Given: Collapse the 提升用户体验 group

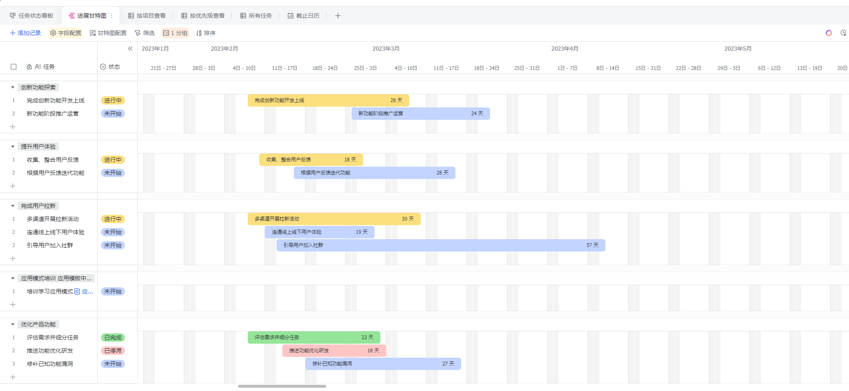Looking at the screenshot, I should tap(13, 147).
